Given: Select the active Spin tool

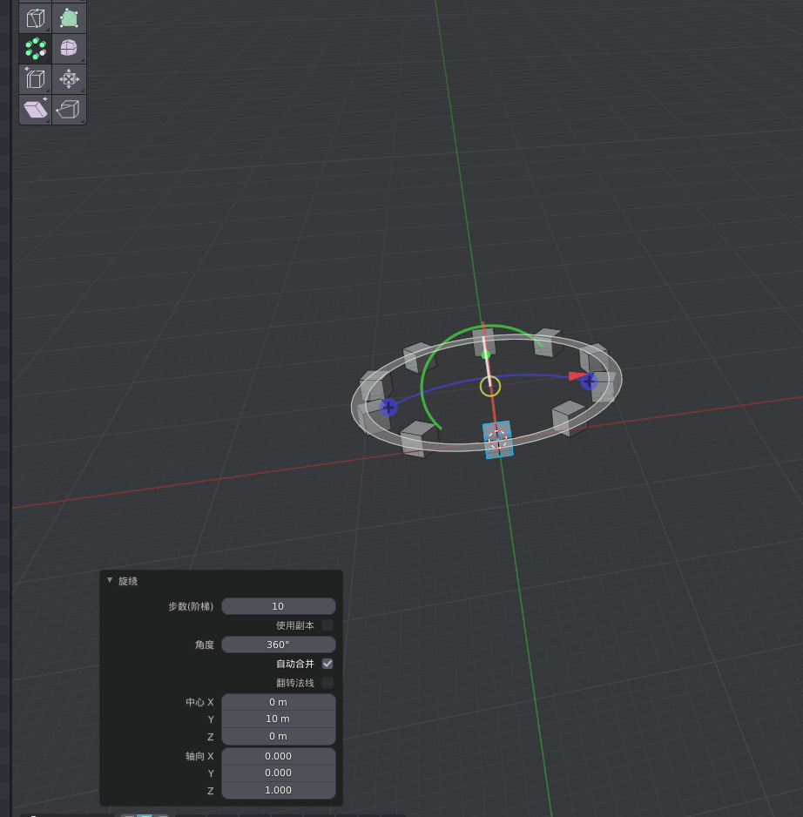Looking at the screenshot, I should tap(36, 49).
